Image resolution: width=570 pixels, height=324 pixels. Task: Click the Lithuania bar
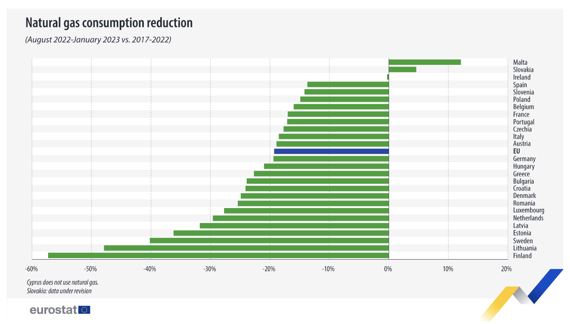click(x=246, y=248)
